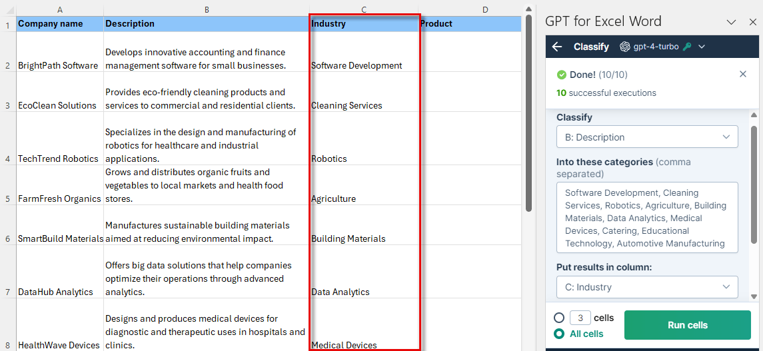
Task: Select the EcoClean Solutions cell
Action: pos(60,92)
